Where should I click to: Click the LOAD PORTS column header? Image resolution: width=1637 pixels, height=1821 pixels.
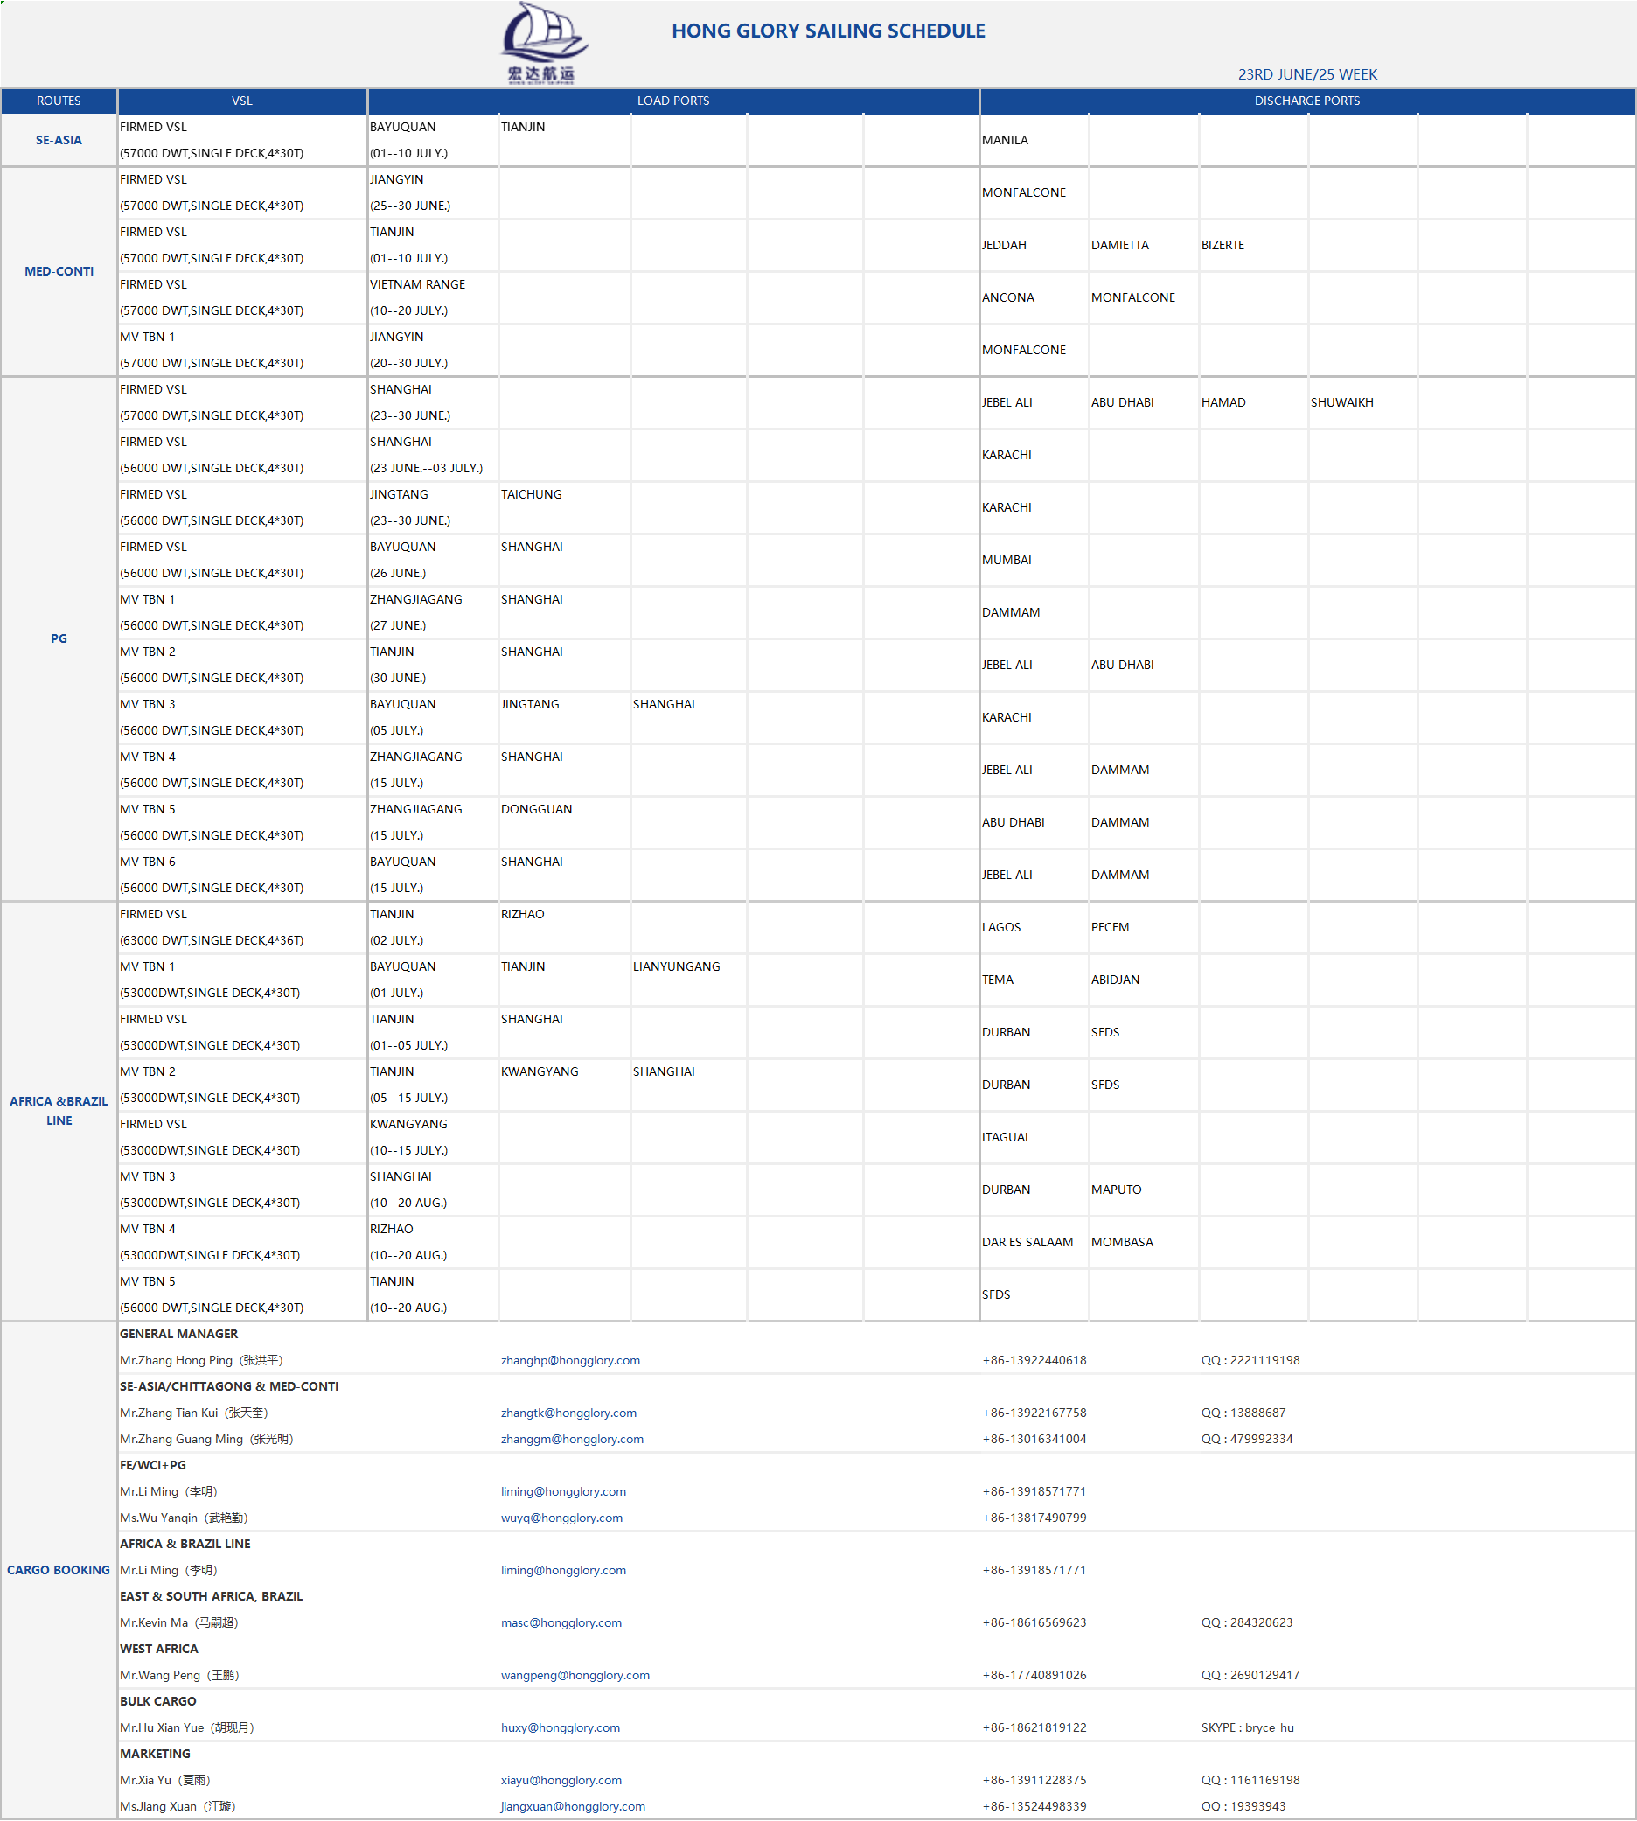[672, 101]
